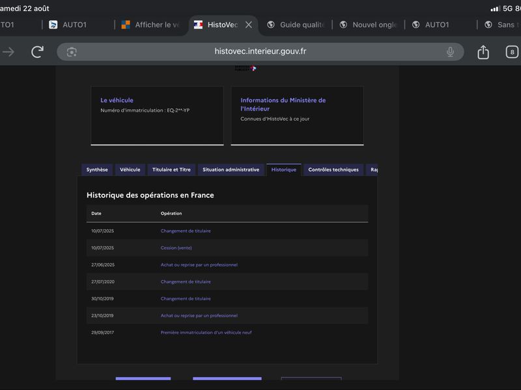Click the histovec.interieur.gouv.fr address field
The height and width of the screenshot is (390, 521).
point(260,51)
